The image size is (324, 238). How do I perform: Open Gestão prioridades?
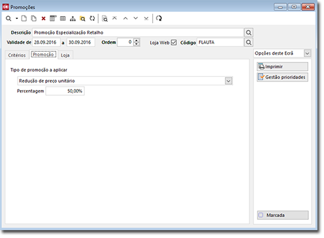(x=282, y=77)
